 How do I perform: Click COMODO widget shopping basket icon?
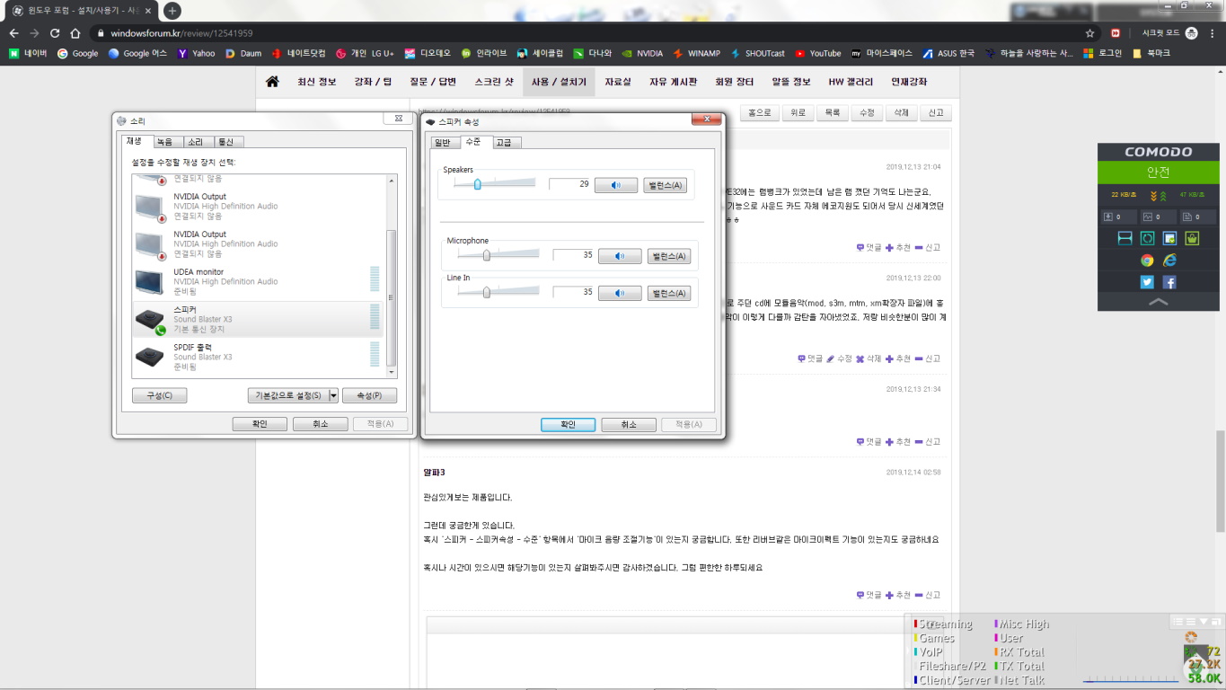1192,238
